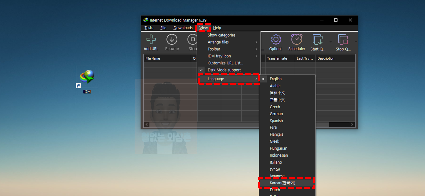
Task: Click horizontal scrollbar right arrow
Action: coord(352,125)
